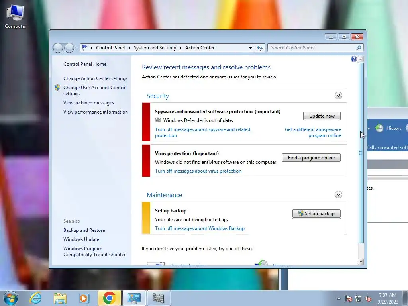Open Windows Update link
Image resolution: width=408 pixels, height=306 pixels.
[x=81, y=239]
